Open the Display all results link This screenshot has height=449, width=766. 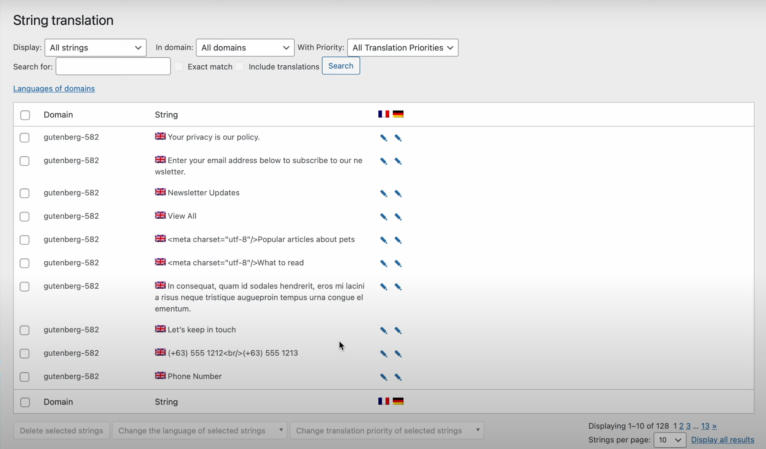click(x=722, y=440)
